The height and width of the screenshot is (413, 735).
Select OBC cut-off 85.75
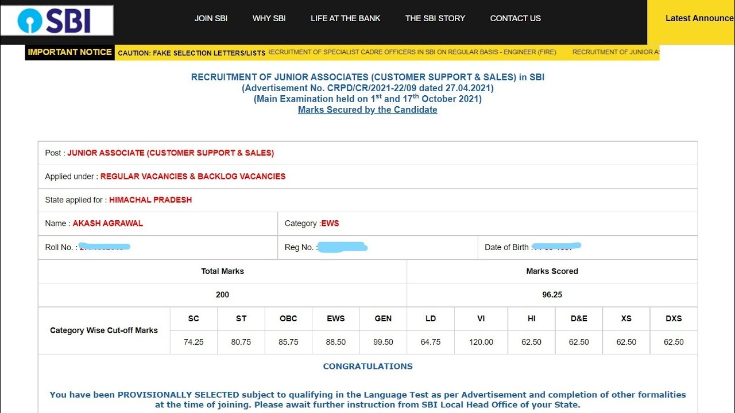pos(288,342)
